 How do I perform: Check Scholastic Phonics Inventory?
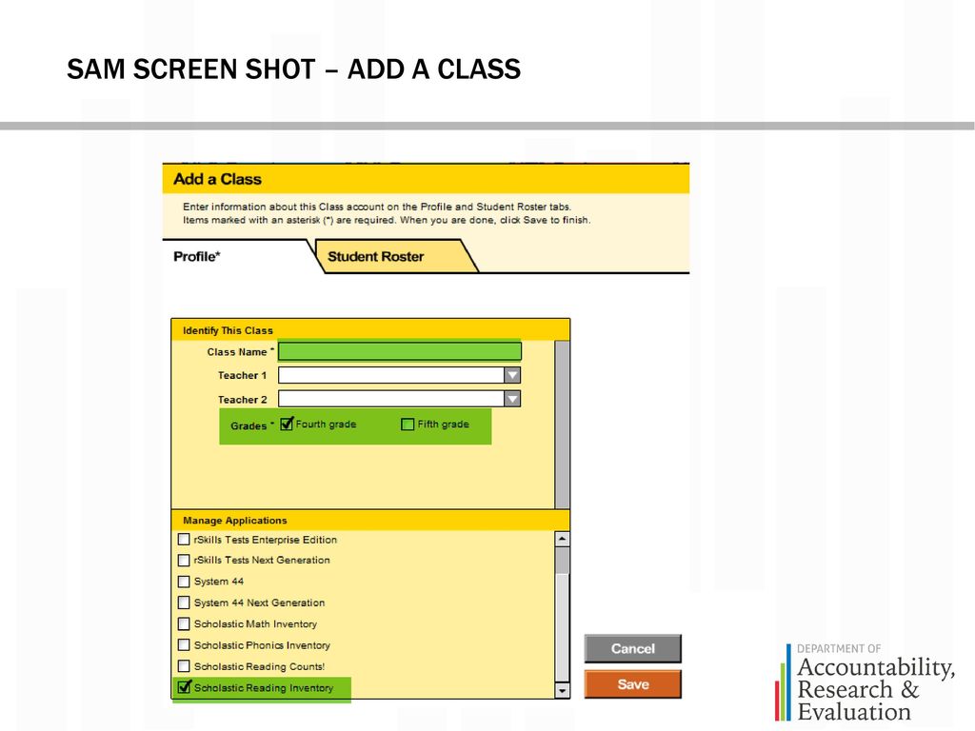pos(184,644)
